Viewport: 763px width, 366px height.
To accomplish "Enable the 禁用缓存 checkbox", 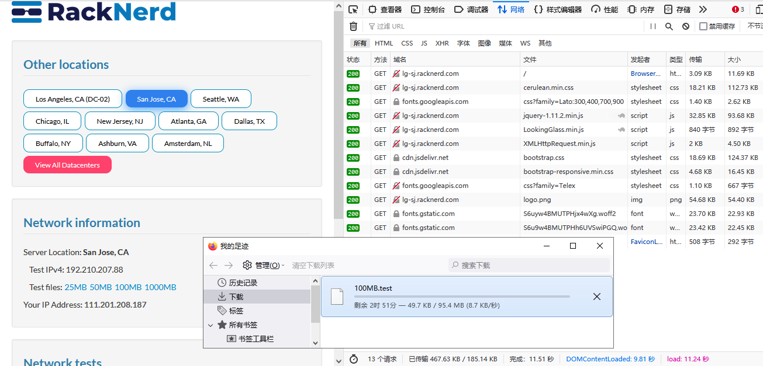I will 703,26.
